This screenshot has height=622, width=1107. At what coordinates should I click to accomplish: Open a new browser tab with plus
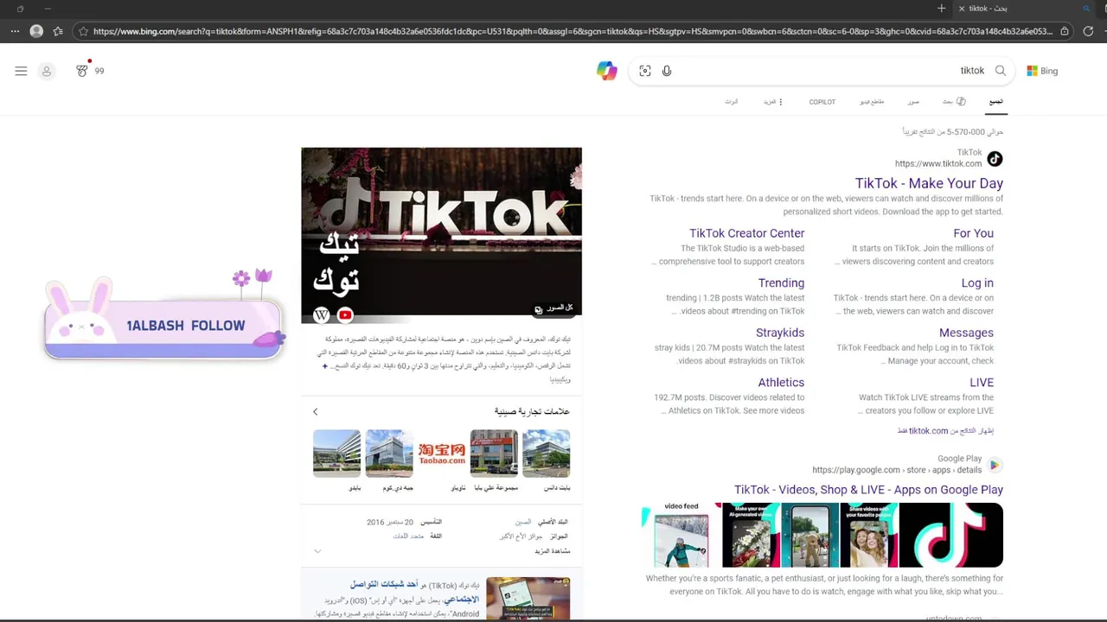[x=941, y=9]
